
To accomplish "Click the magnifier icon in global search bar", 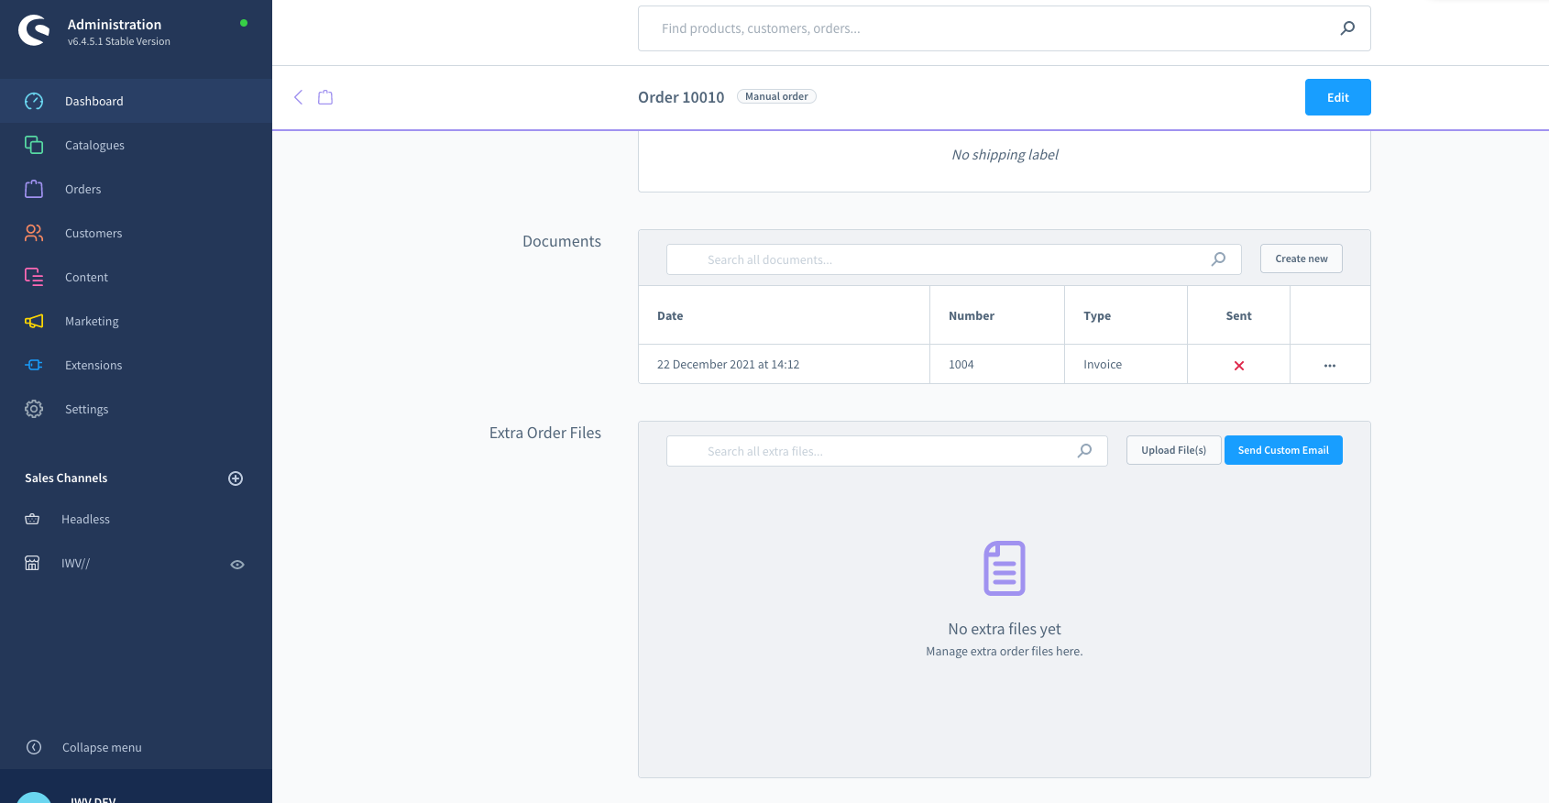I will (1346, 28).
